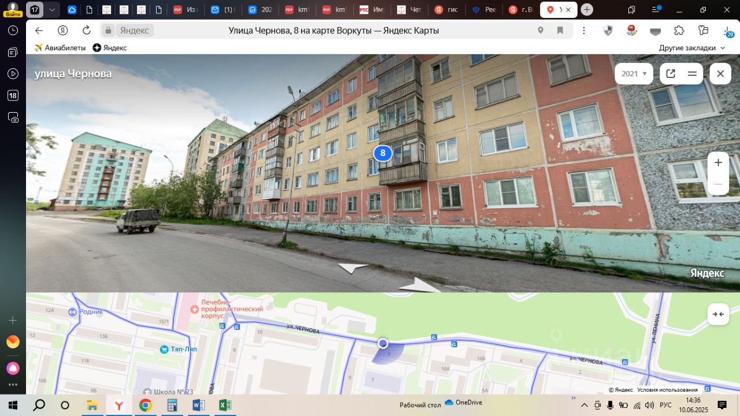
Task: Click the Protect shield icon
Action: [x=608, y=31]
